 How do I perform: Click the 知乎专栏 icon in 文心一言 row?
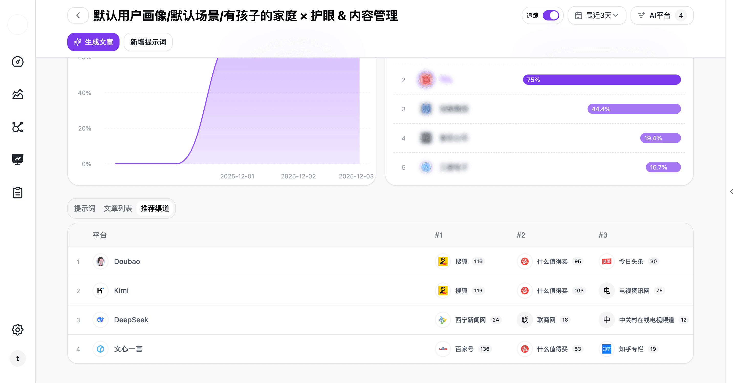tap(606, 349)
